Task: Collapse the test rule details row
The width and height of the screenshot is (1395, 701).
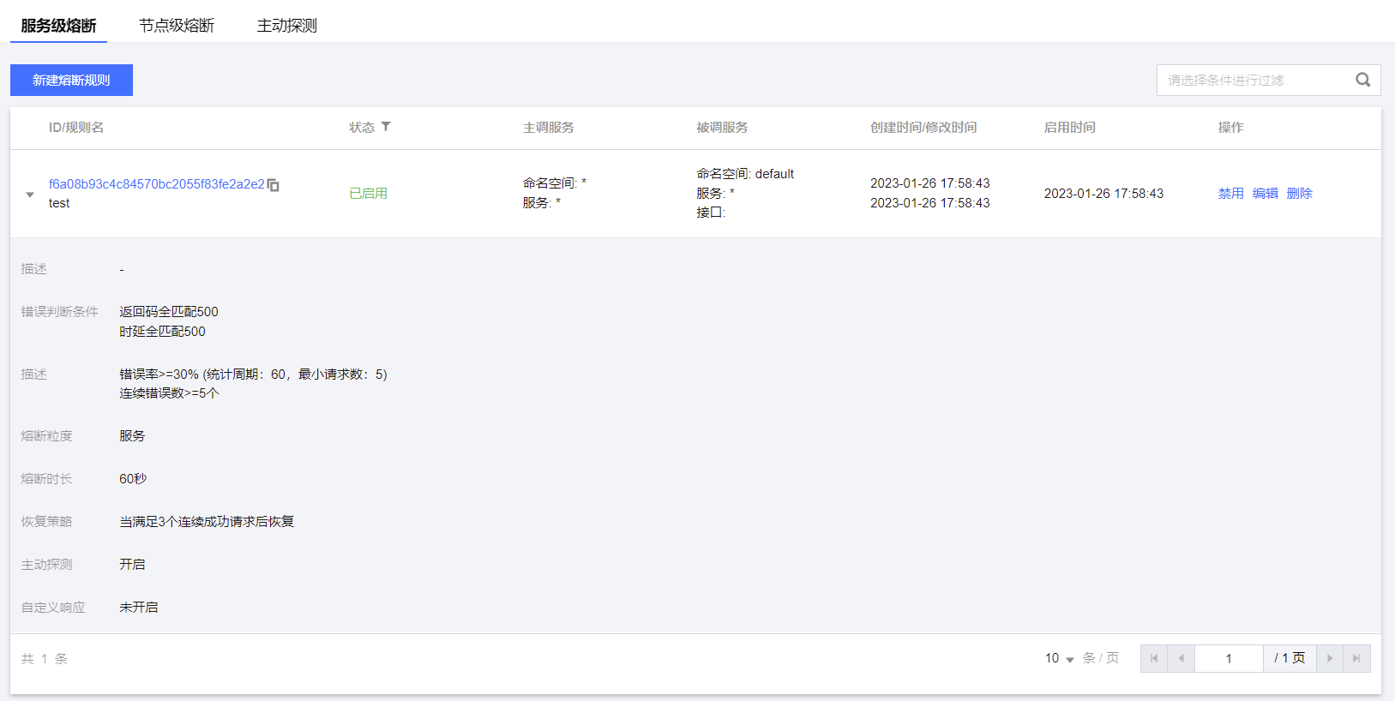Action: coord(30,195)
